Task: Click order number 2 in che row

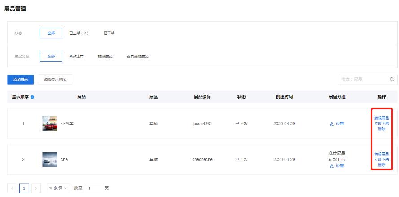Action: click(x=23, y=160)
